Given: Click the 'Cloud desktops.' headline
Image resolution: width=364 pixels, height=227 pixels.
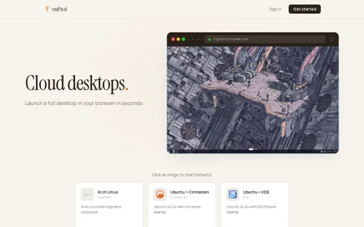Looking at the screenshot, I should point(77,83).
